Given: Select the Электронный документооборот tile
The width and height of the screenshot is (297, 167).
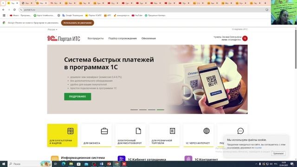Looking at the screenshot, I should 130,135.
